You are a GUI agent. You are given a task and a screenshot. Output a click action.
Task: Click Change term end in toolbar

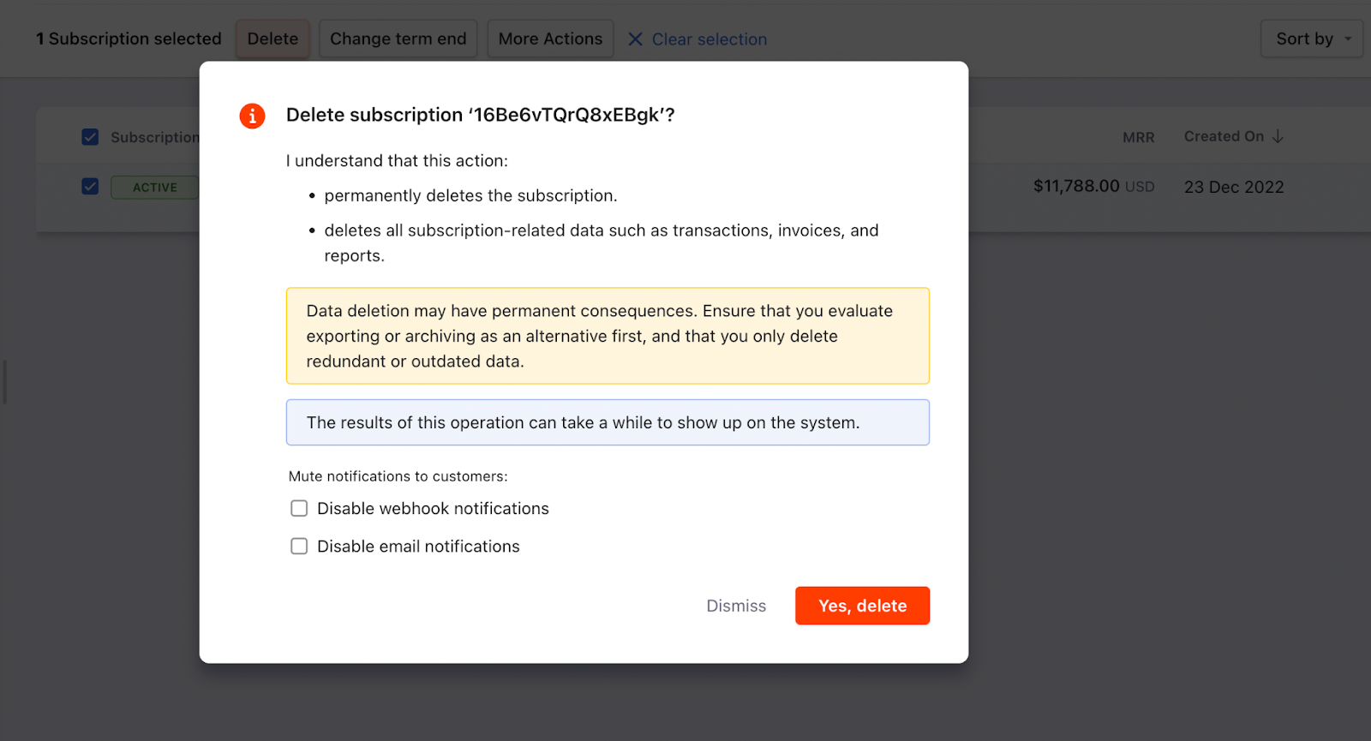click(398, 39)
